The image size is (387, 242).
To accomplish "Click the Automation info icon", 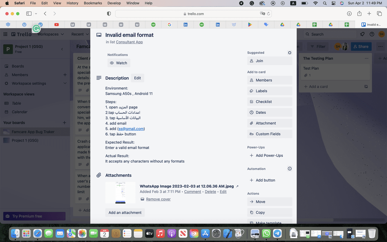I will pos(289,169).
